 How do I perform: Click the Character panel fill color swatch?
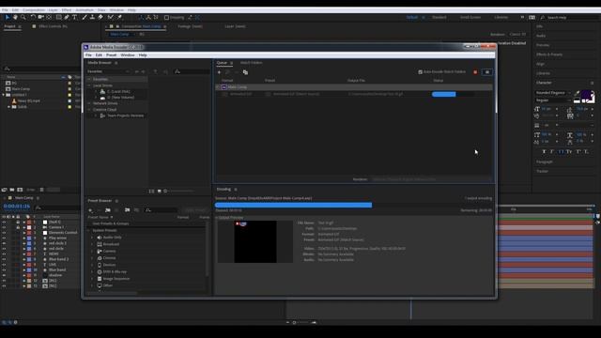click(587, 95)
